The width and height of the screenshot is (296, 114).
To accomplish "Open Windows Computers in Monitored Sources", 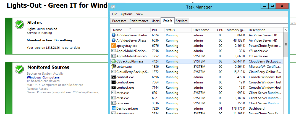I will coord(43,77).
